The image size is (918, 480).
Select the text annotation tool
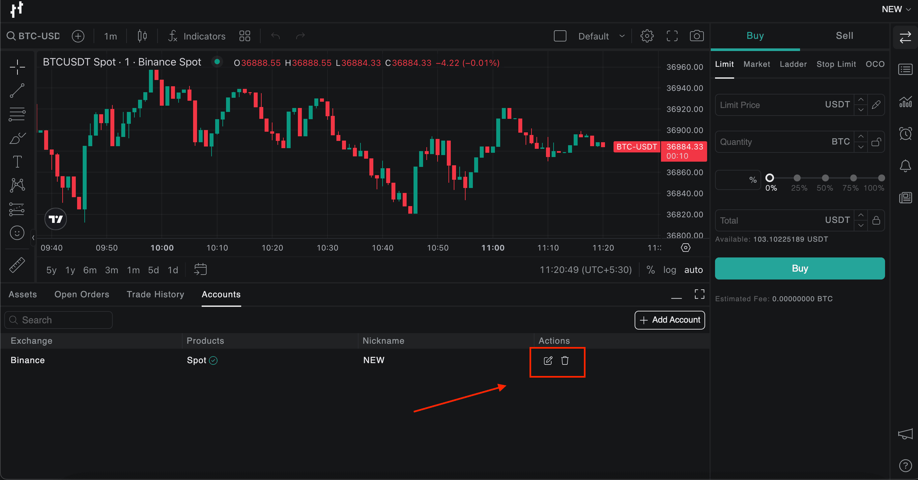pyautogui.click(x=17, y=162)
